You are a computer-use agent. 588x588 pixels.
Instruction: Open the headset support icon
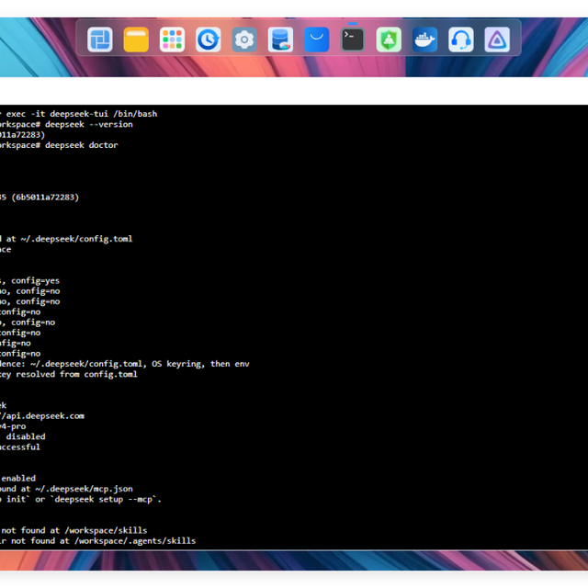click(461, 40)
